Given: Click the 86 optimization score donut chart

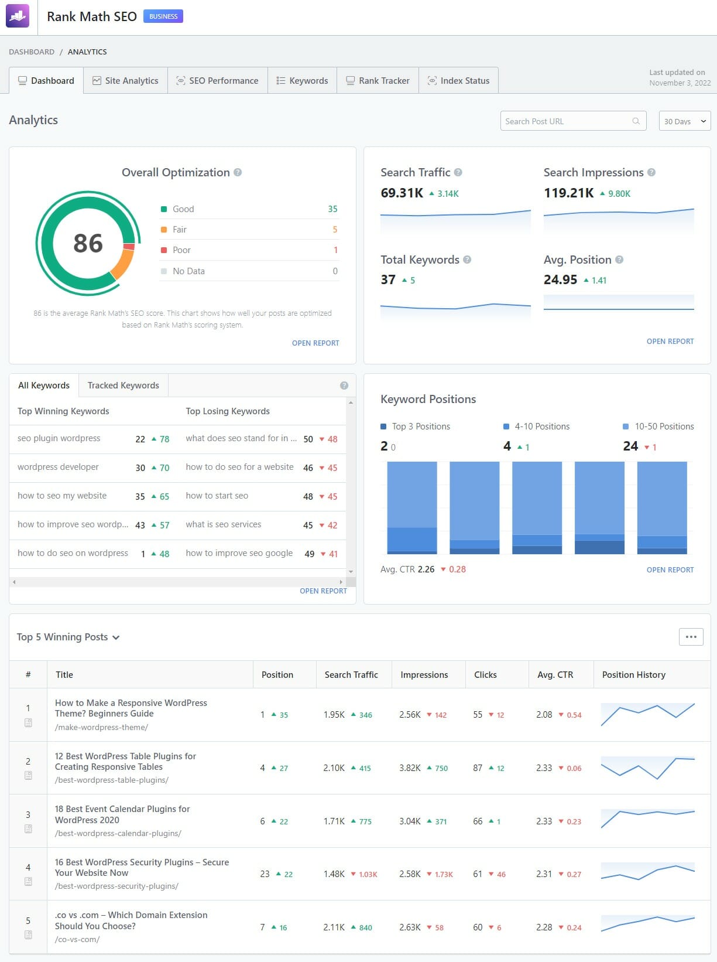Looking at the screenshot, I should point(88,243).
